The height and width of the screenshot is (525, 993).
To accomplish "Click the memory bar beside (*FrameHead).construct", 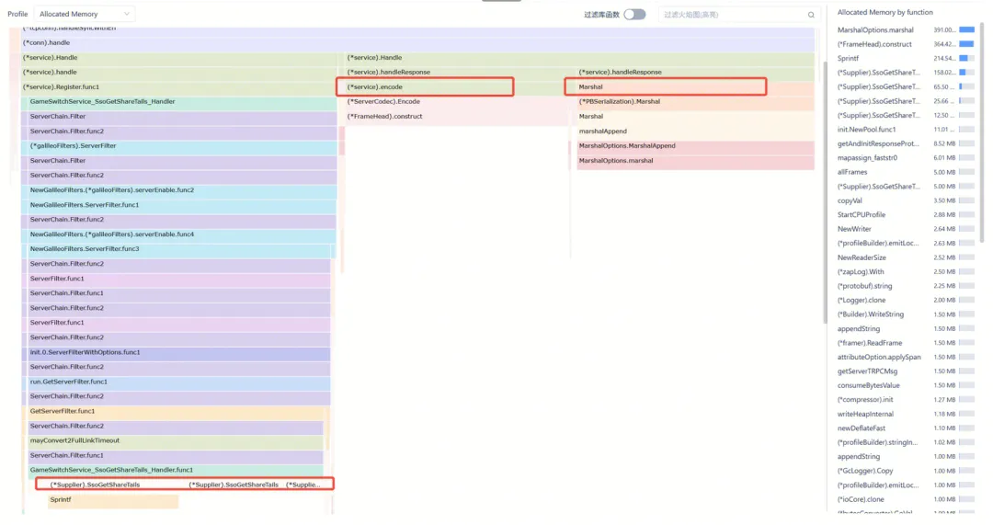I will pyautogui.click(x=965, y=44).
